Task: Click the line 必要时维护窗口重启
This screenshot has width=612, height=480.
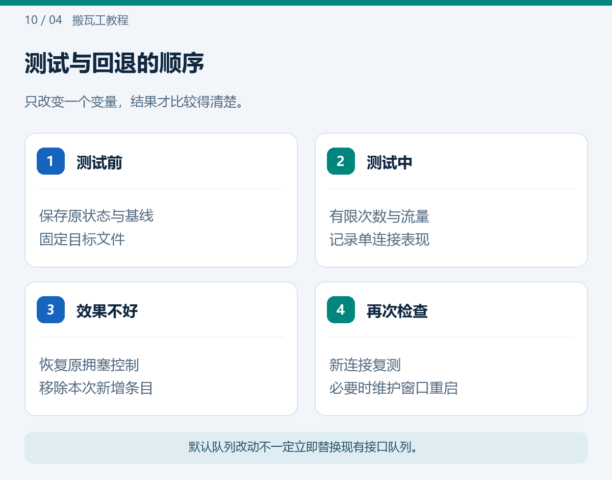Action: (x=394, y=388)
